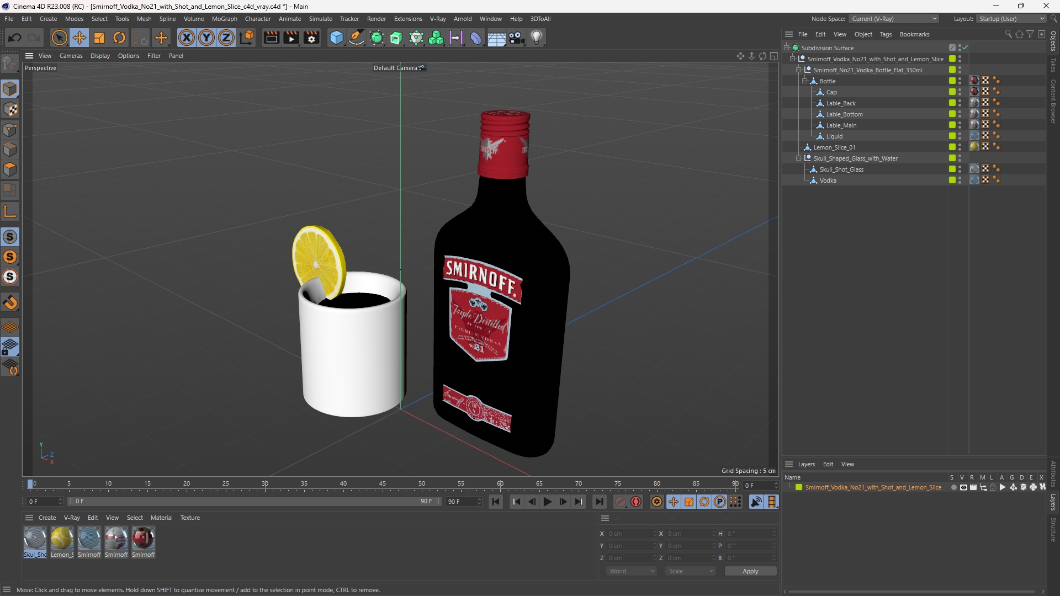Toggle X axis lock
1060x596 pixels.
[x=187, y=38]
